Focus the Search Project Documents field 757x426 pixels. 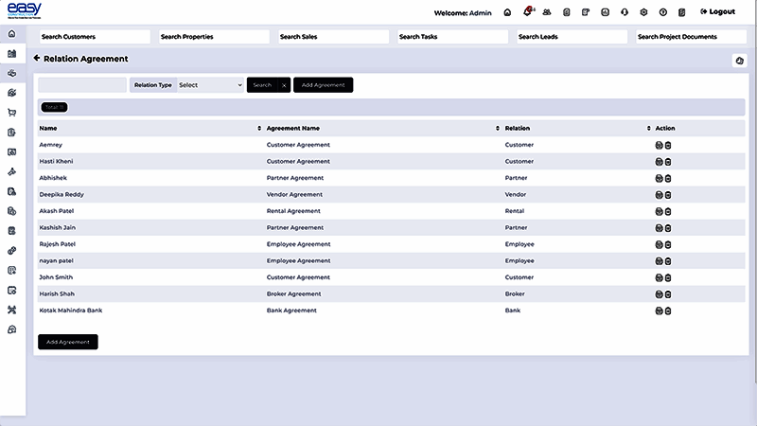[691, 37]
